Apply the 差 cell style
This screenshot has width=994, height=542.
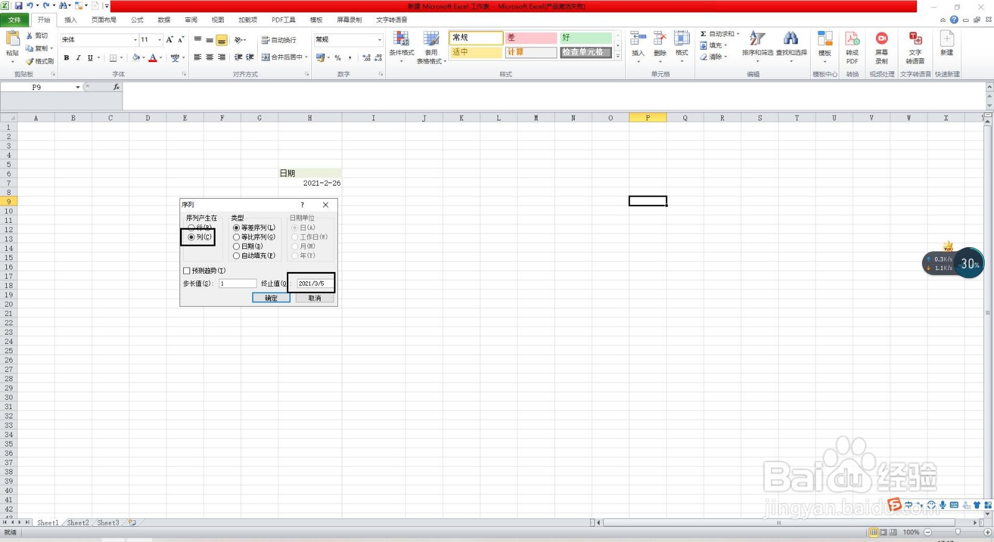pos(531,38)
